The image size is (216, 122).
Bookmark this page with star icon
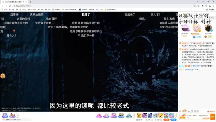tap(198, 6)
